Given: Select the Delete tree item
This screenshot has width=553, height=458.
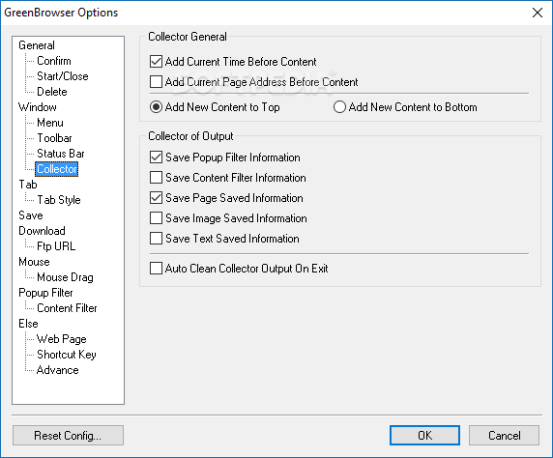Looking at the screenshot, I should tap(52, 92).
